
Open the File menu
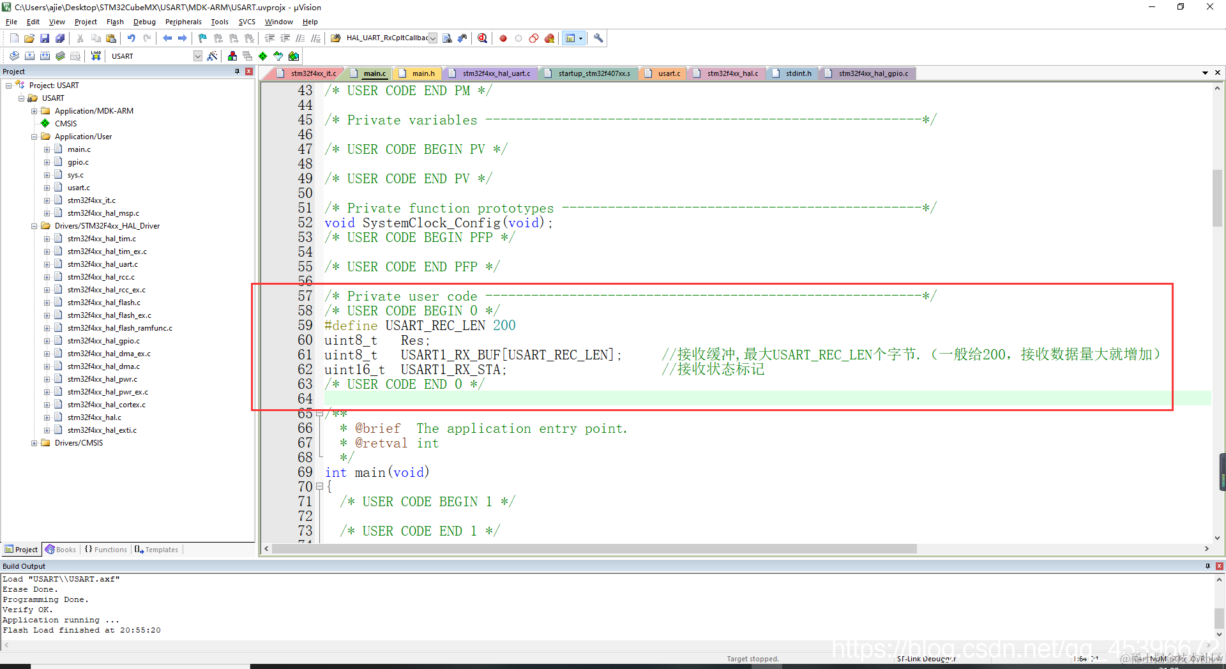tap(11, 22)
